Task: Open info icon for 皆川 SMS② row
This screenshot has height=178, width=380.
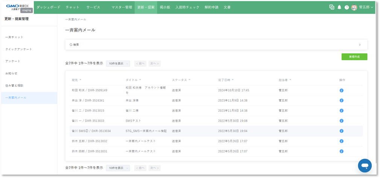Action: coord(342,131)
